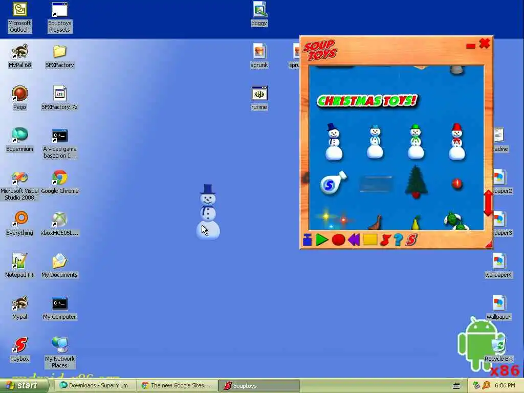Click the purple rewind arrows button
The width and height of the screenshot is (524, 393).
354,239
